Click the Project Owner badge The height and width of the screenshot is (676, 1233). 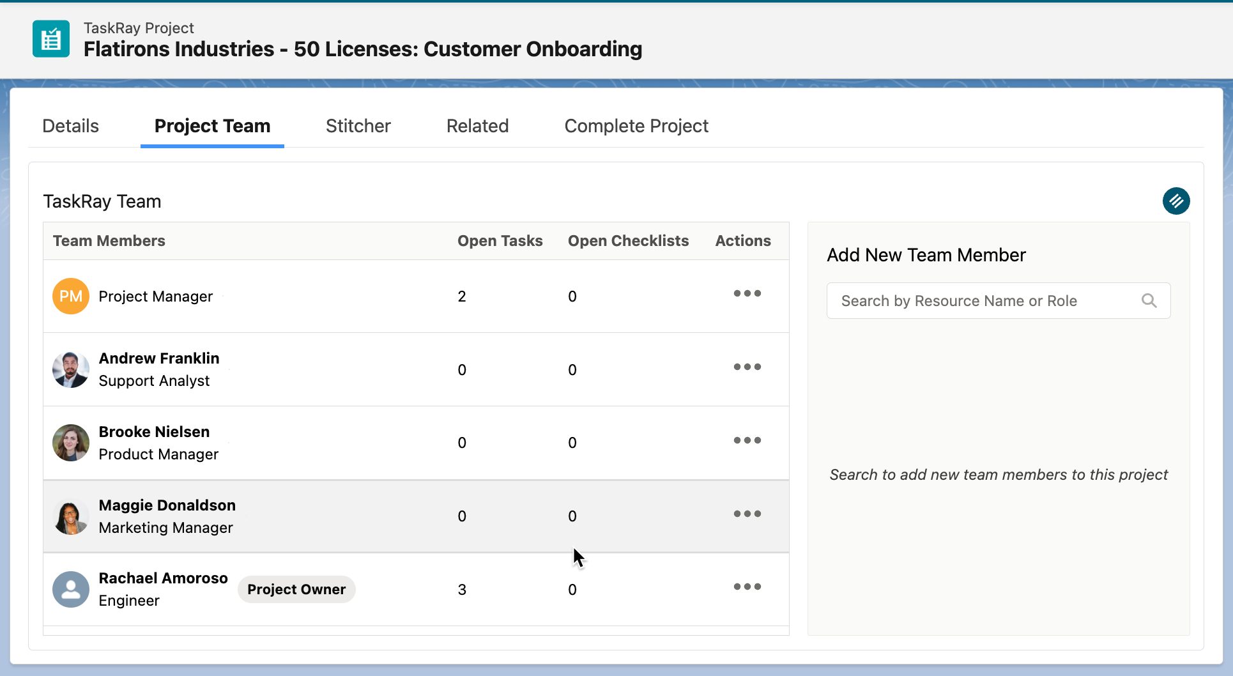296,589
